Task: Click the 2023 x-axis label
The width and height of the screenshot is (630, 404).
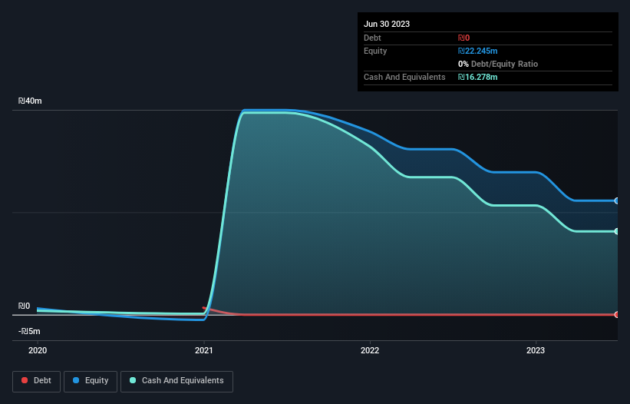Action: coord(536,350)
